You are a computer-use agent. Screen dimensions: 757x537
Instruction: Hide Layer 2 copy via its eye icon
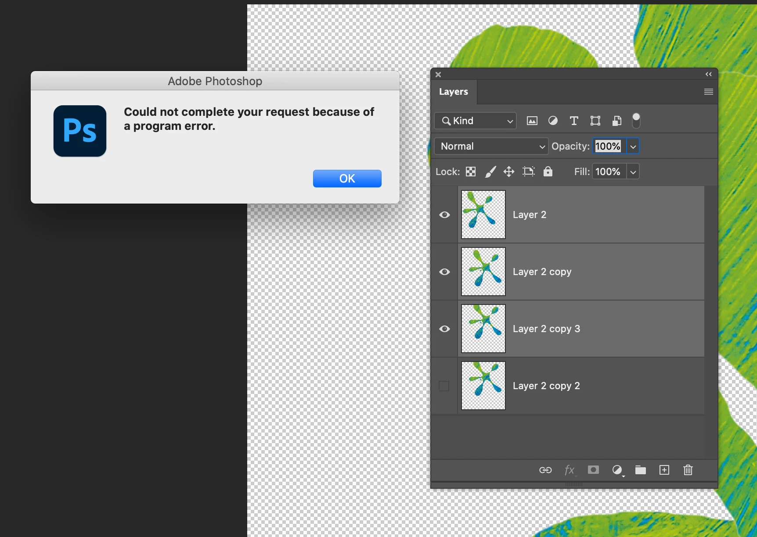444,272
